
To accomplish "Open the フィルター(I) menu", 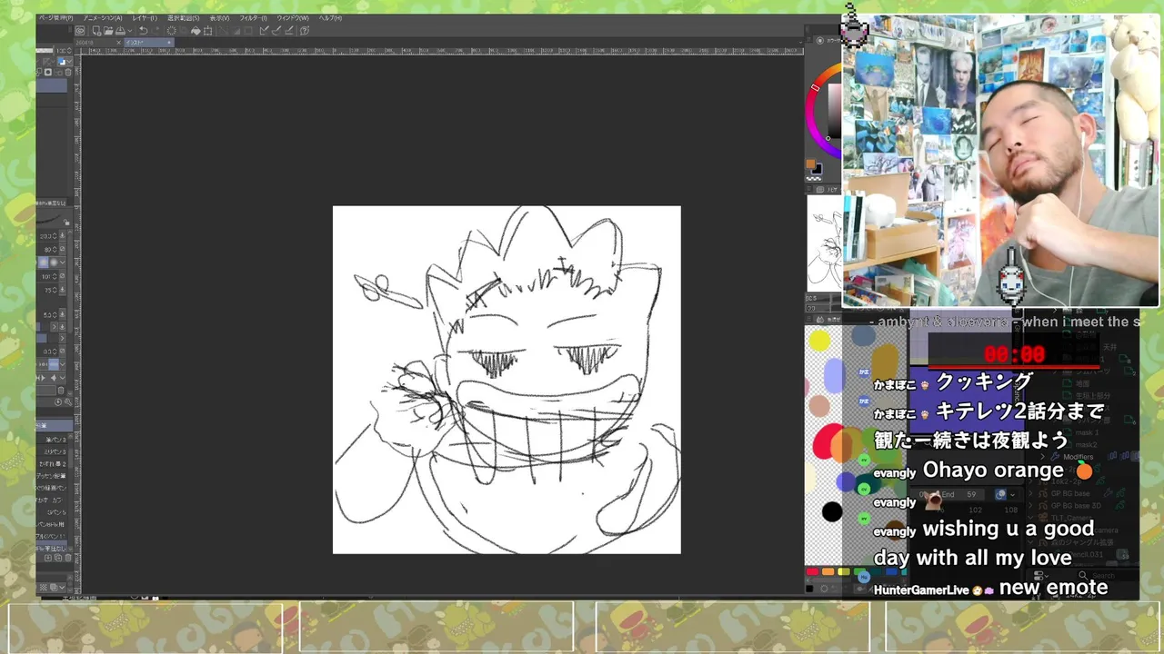I will click(254, 18).
